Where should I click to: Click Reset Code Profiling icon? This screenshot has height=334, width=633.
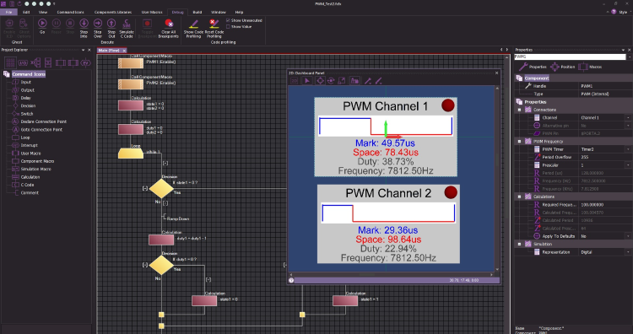pos(214,28)
